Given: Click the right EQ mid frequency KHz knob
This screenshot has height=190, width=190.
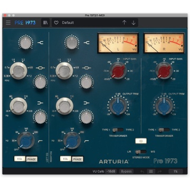Looking at the screenshot, I should click(x=64, y=71).
